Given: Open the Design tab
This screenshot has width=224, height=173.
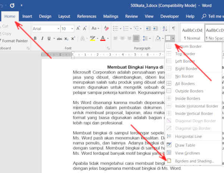Looking at the screenshot, I should 45,16.
